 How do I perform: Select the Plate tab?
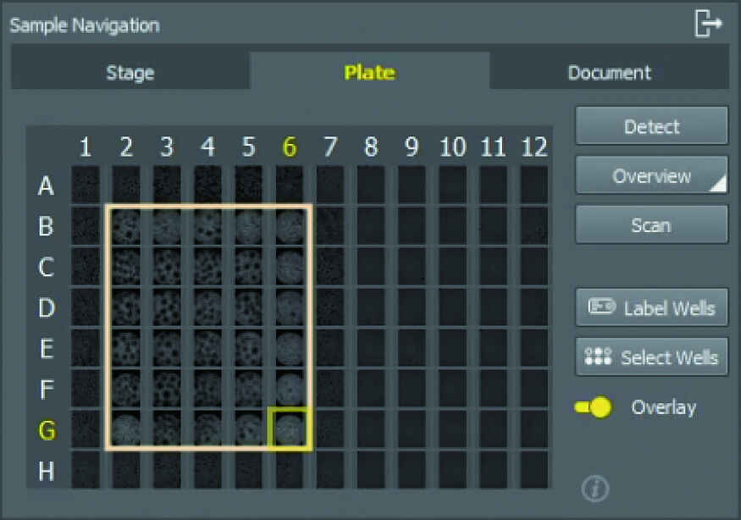[x=369, y=73]
